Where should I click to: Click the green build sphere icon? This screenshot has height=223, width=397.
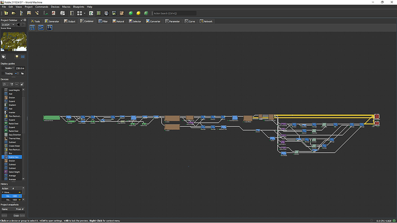pyautogui.click(x=131, y=13)
